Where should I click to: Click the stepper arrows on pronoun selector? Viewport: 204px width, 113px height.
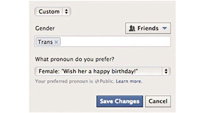(x=166, y=72)
